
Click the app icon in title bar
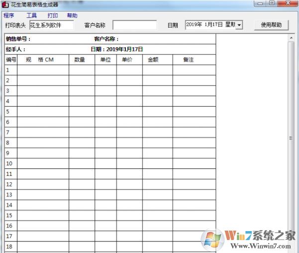(x=5, y=4)
